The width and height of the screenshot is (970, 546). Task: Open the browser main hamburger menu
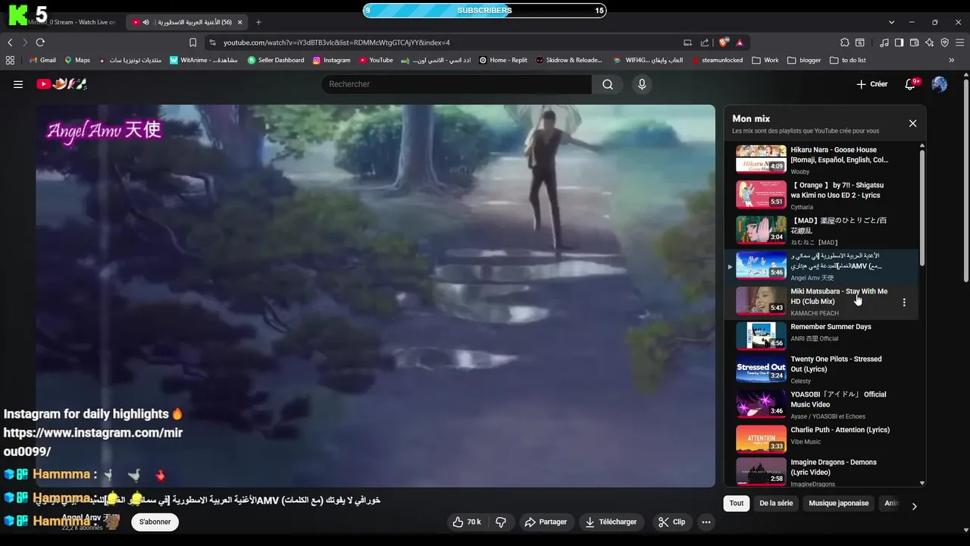[959, 42]
